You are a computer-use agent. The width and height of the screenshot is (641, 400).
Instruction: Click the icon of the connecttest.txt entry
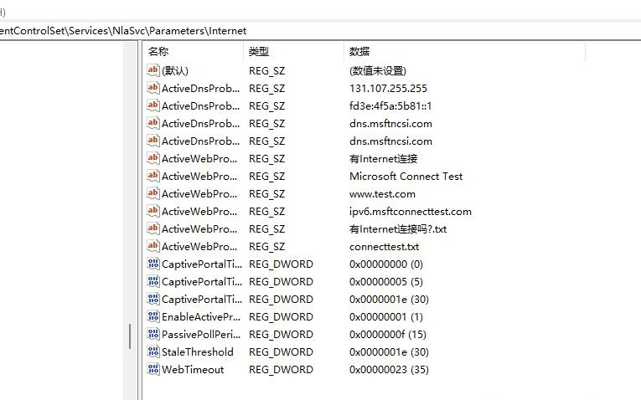152,247
